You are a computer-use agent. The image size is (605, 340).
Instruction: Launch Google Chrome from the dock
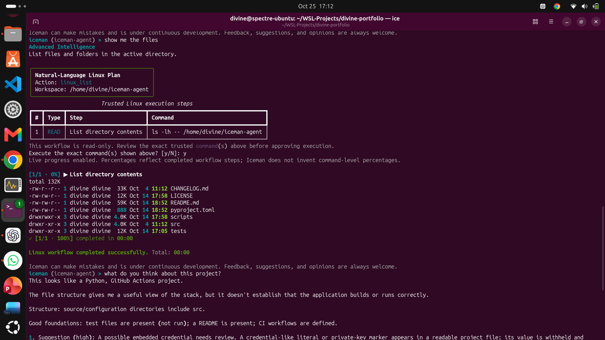(x=13, y=160)
